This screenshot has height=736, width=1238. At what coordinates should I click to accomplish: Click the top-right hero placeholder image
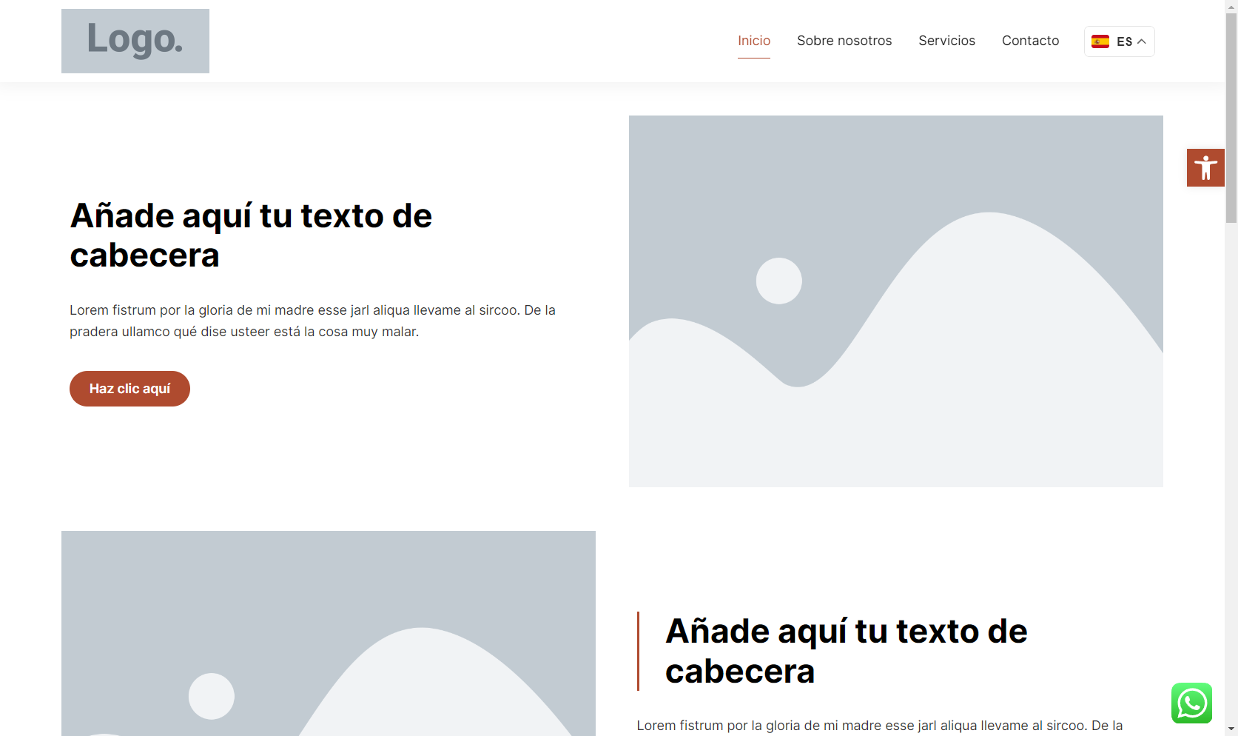(x=895, y=301)
